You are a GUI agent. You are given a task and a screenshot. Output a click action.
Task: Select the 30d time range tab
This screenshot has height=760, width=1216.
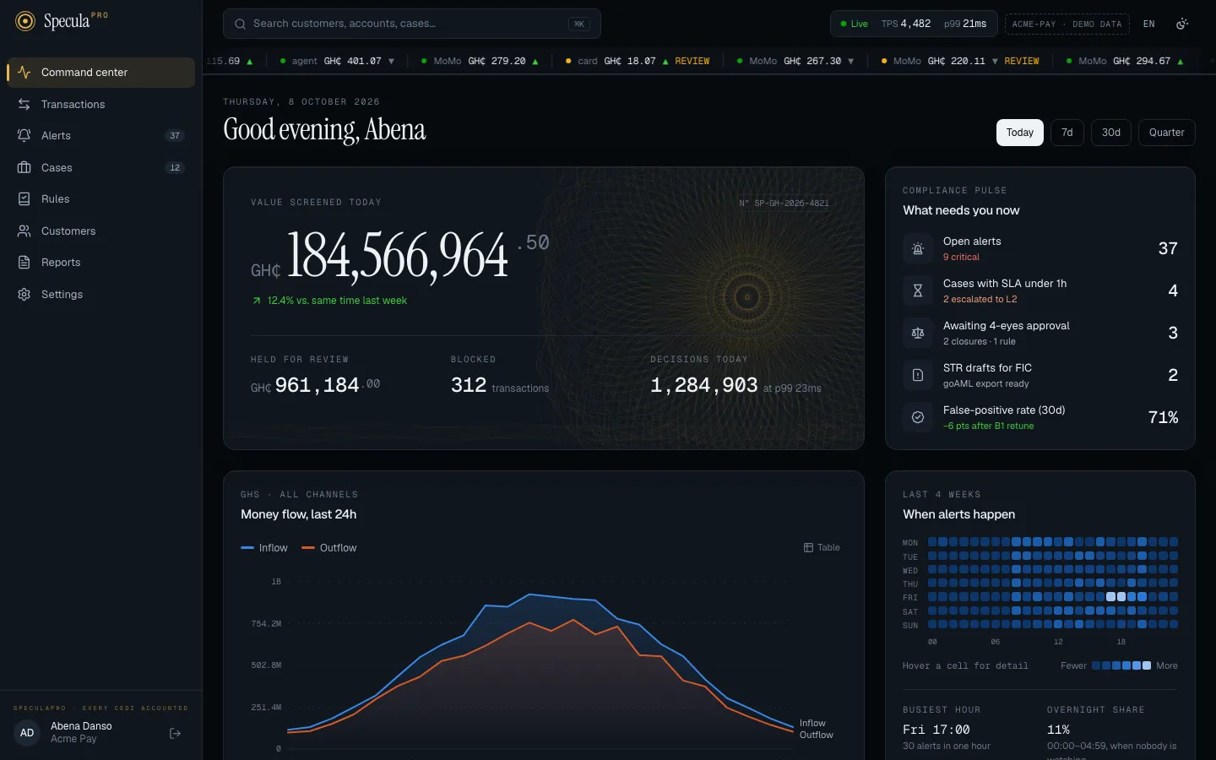click(1111, 133)
